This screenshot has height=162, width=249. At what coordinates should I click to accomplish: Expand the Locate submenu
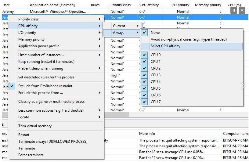pos(56,117)
